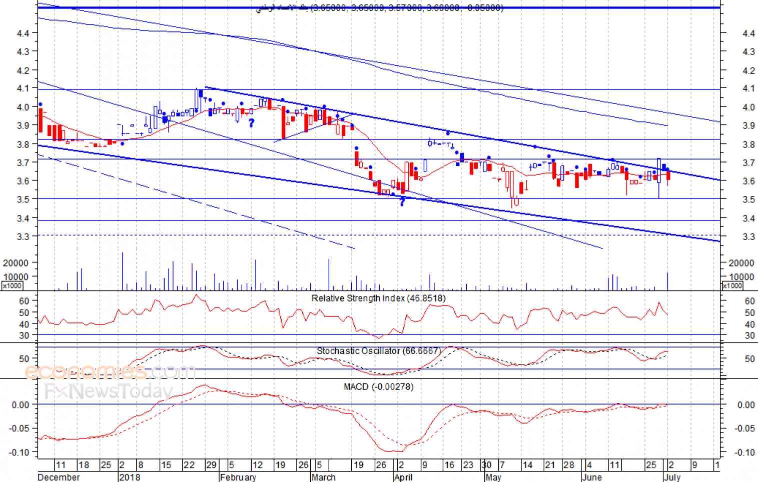Select the April month label

[403, 477]
